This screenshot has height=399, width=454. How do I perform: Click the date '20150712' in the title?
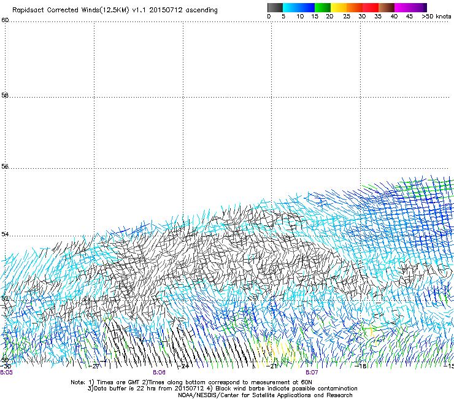pyautogui.click(x=166, y=10)
